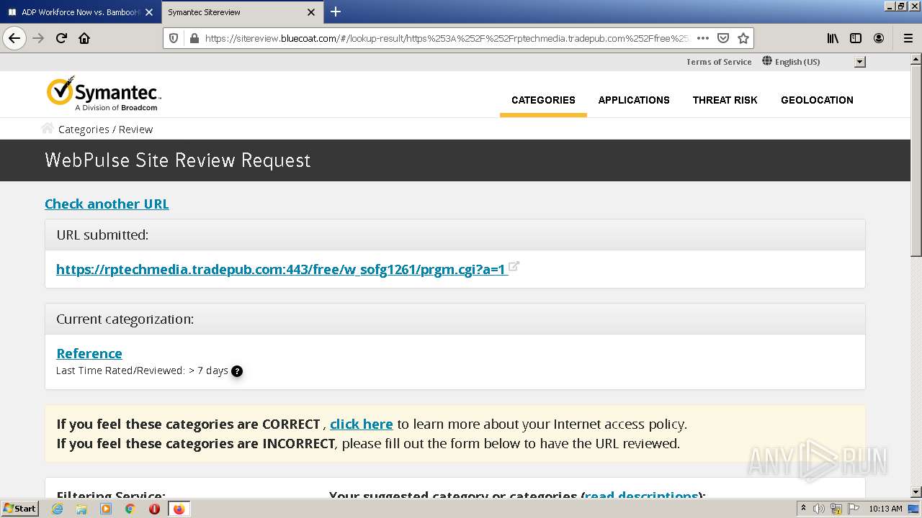Bookmark this page with star
The image size is (922, 518).
[743, 38]
